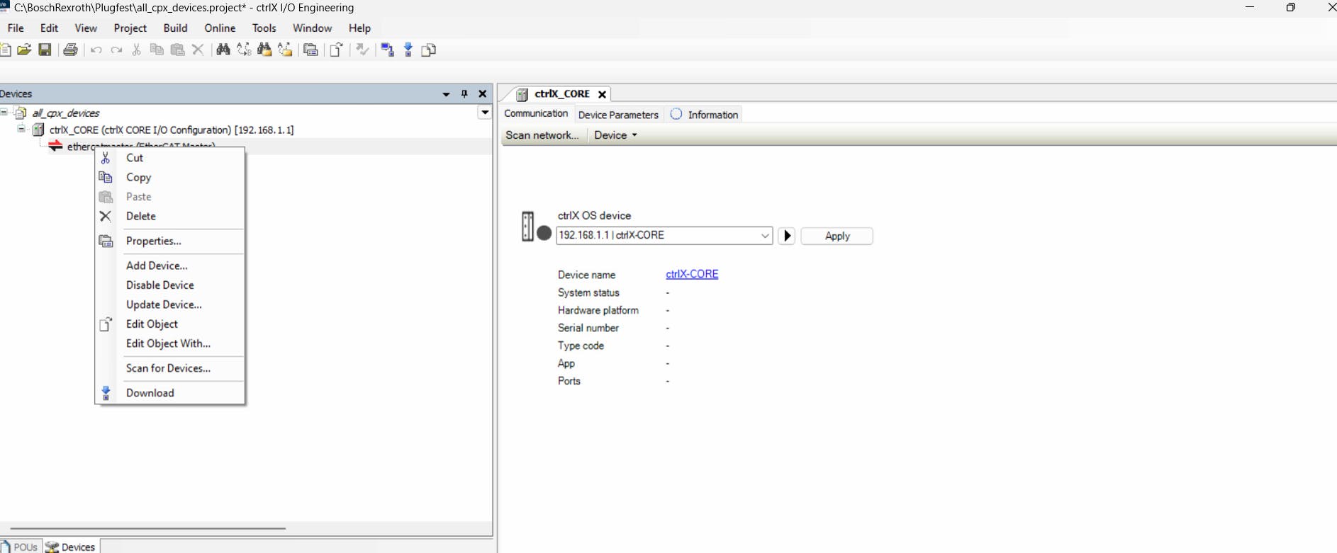Collapse the ctrlX_CORE tree node
Screen dimensions: 1337x553
(21, 129)
